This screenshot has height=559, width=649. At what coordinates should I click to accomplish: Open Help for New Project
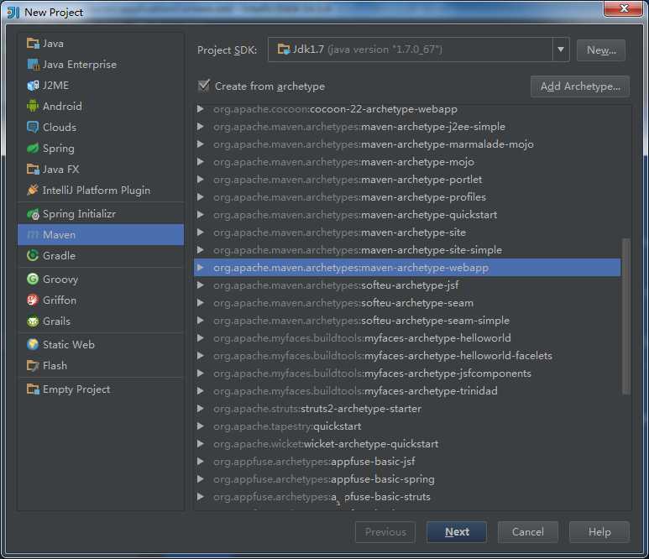pos(599,531)
